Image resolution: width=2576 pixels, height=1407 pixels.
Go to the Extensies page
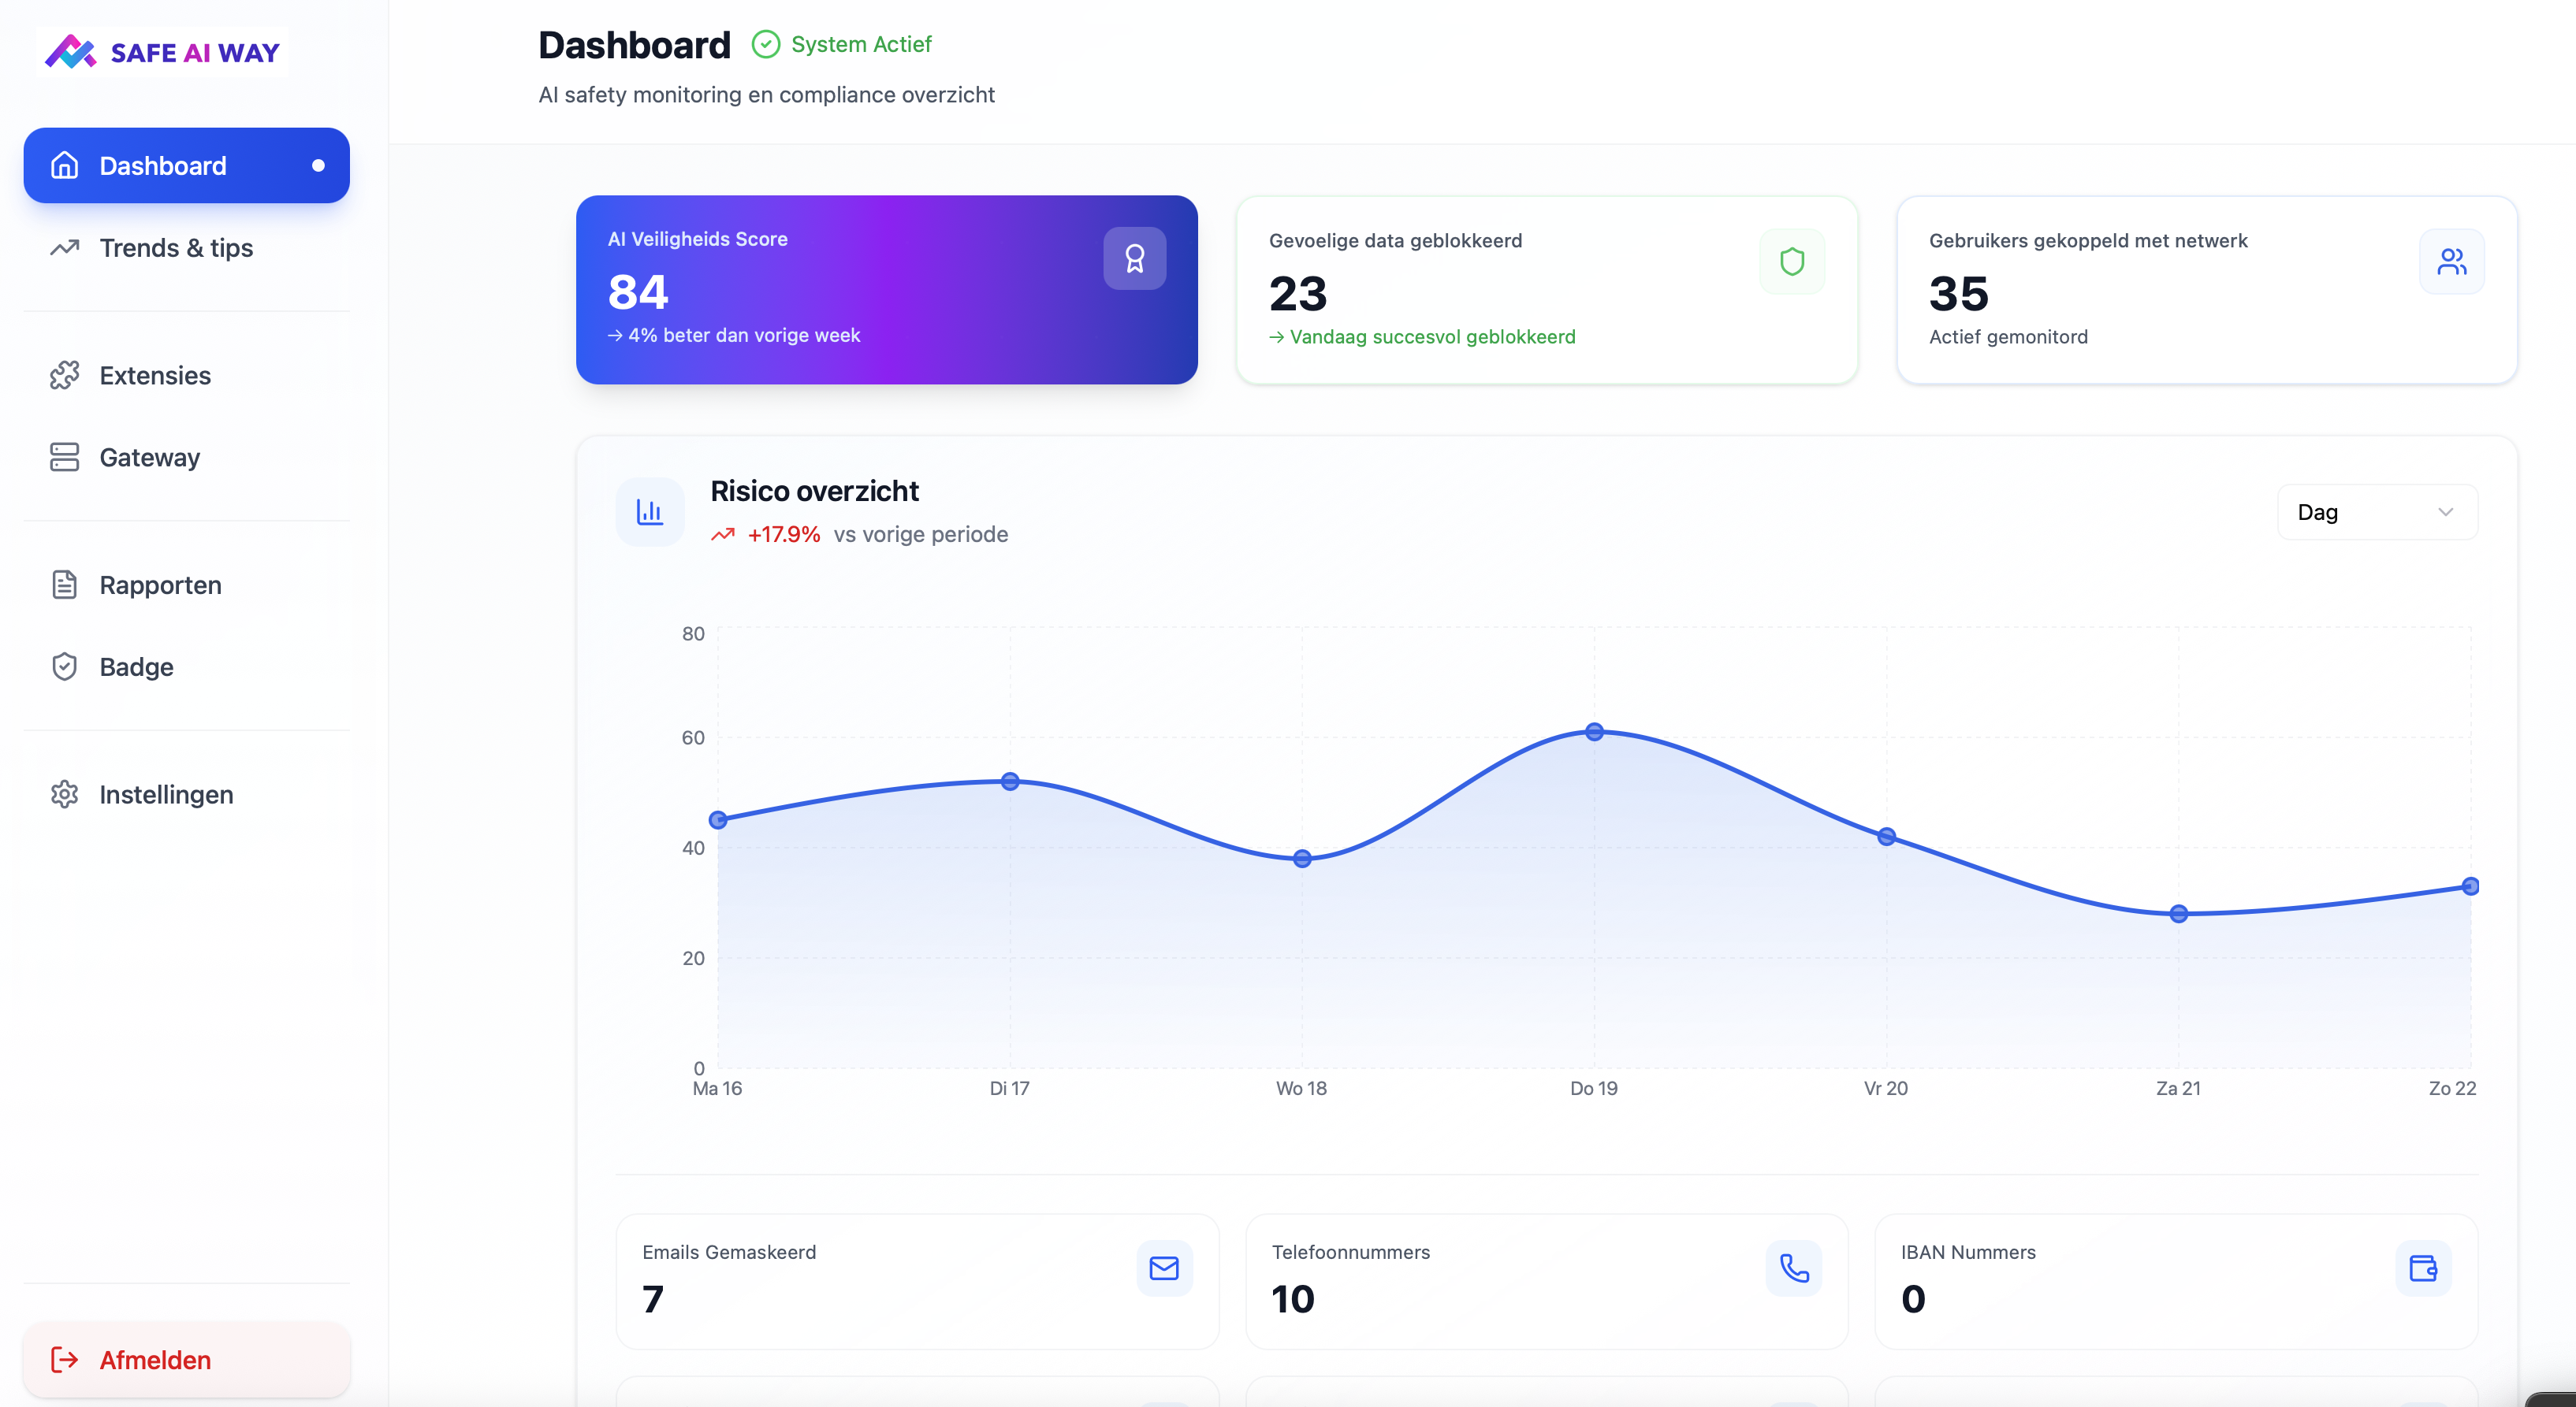coord(155,376)
